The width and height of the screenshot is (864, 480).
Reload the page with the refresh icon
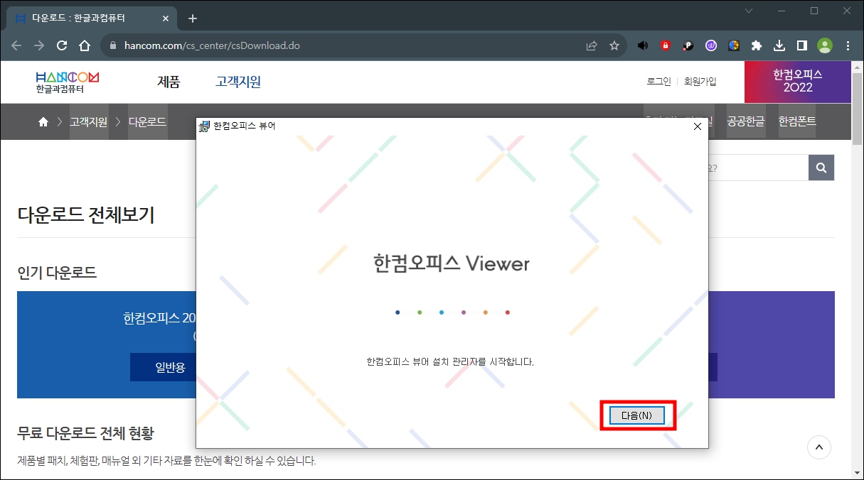[61, 45]
